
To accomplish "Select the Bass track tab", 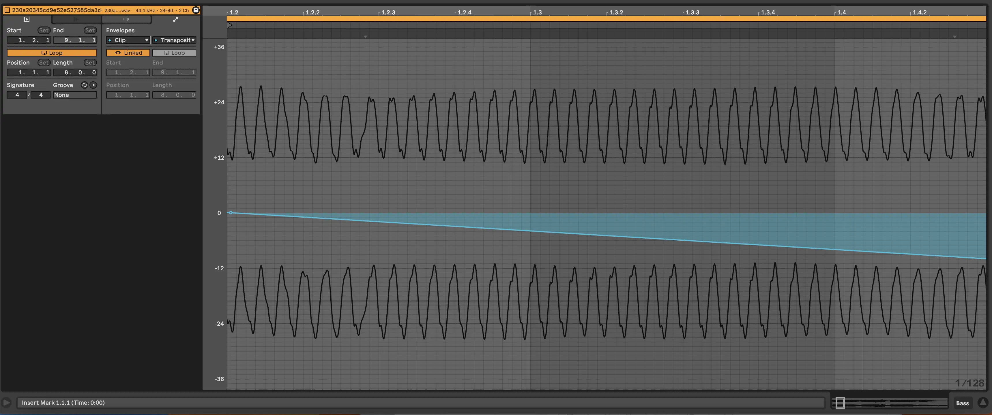I will [x=962, y=403].
